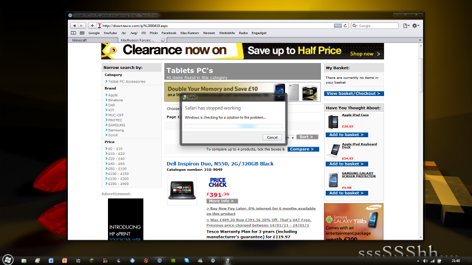Click the Tesco favicon in the address bar
472x265 pixels.
99,26
